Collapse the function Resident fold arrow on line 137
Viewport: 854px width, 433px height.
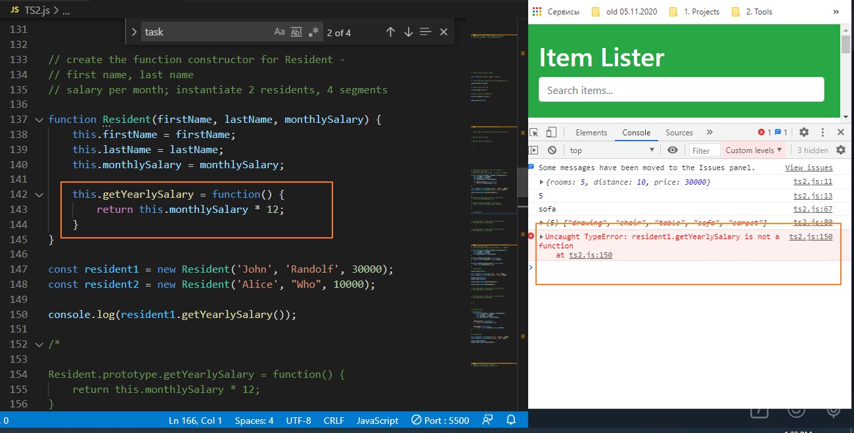(x=40, y=120)
